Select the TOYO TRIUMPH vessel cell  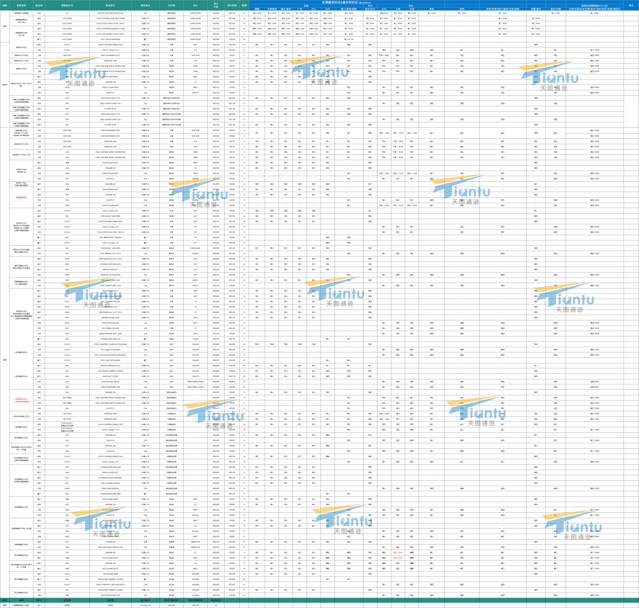click(x=110, y=585)
